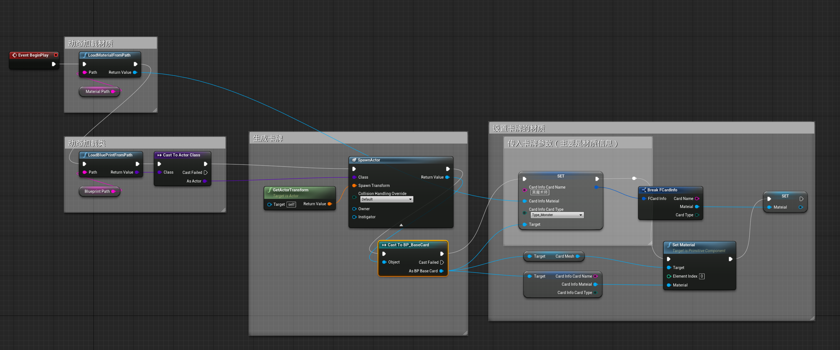
Task: Click Break FCardInfo Card Name output pin
Action: (697, 199)
